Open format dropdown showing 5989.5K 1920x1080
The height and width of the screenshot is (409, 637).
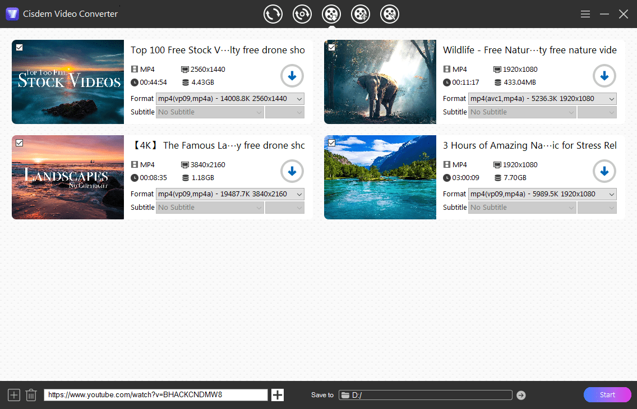(x=542, y=194)
